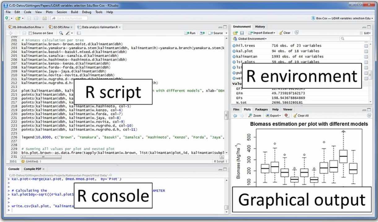Click the Re-run previous code icon
This screenshot has width=378, height=222.
pyautogui.click(x=202, y=33)
